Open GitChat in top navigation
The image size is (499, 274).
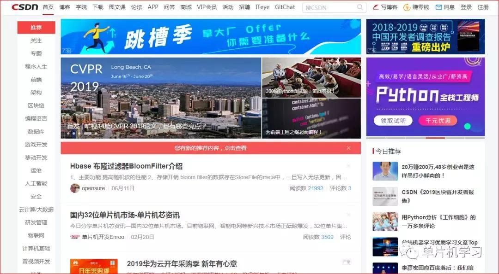[285, 7]
